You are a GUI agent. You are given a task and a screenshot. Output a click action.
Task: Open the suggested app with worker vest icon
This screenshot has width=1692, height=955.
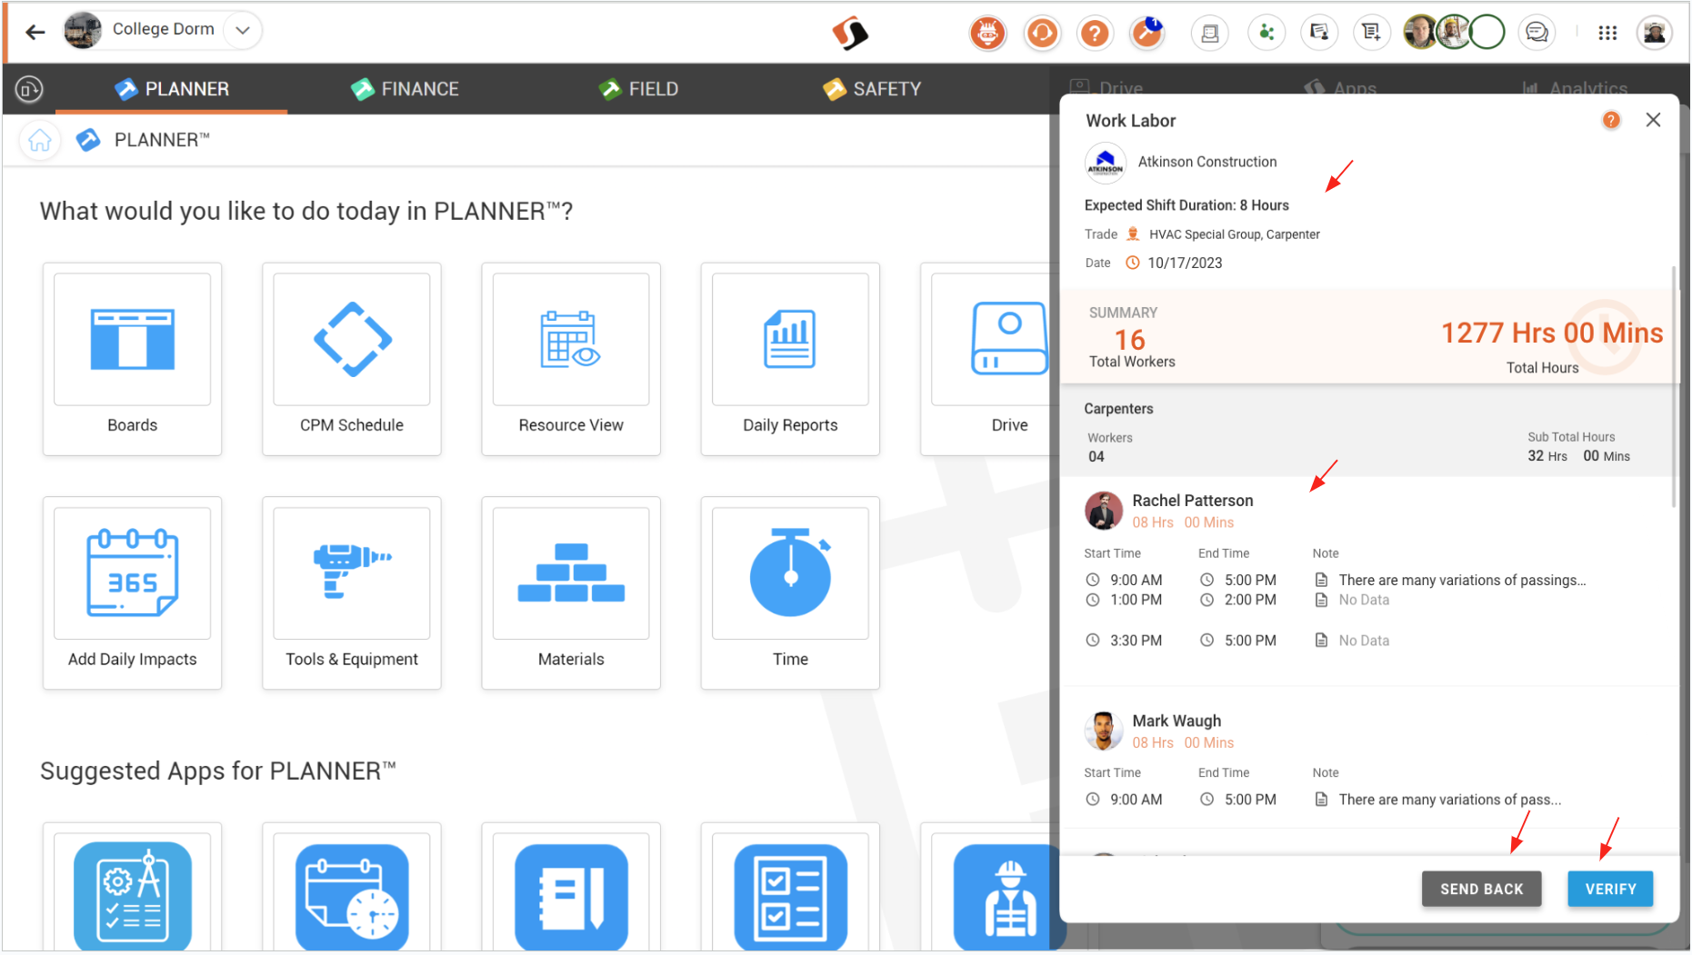coord(1006,895)
